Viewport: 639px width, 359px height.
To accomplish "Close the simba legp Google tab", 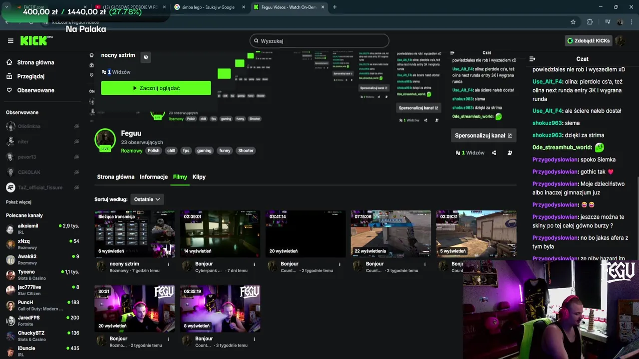I will [244, 7].
